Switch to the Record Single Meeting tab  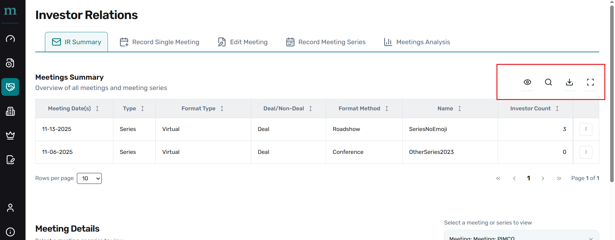(x=160, y=42)
